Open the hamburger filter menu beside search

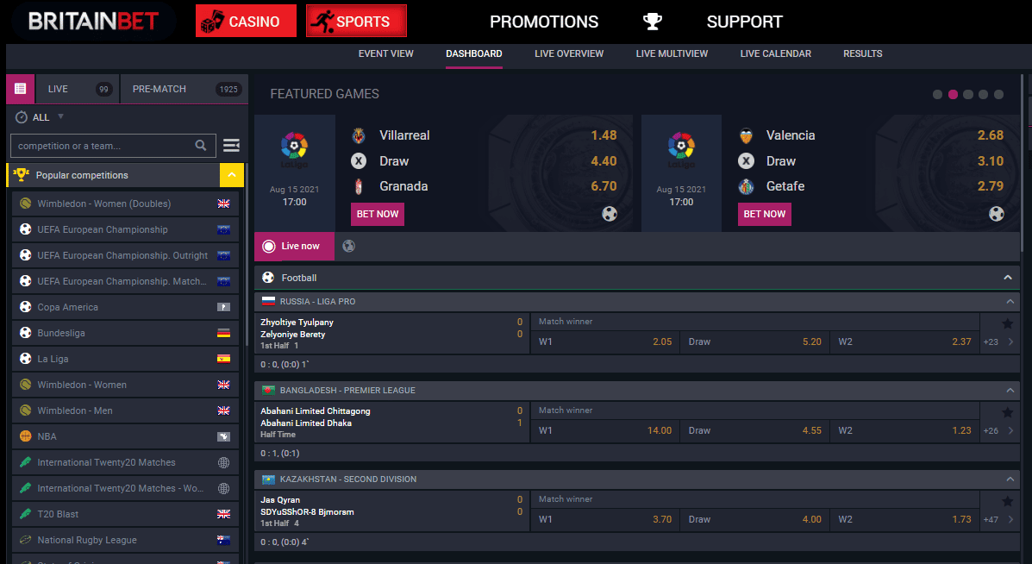coord(231,146)
